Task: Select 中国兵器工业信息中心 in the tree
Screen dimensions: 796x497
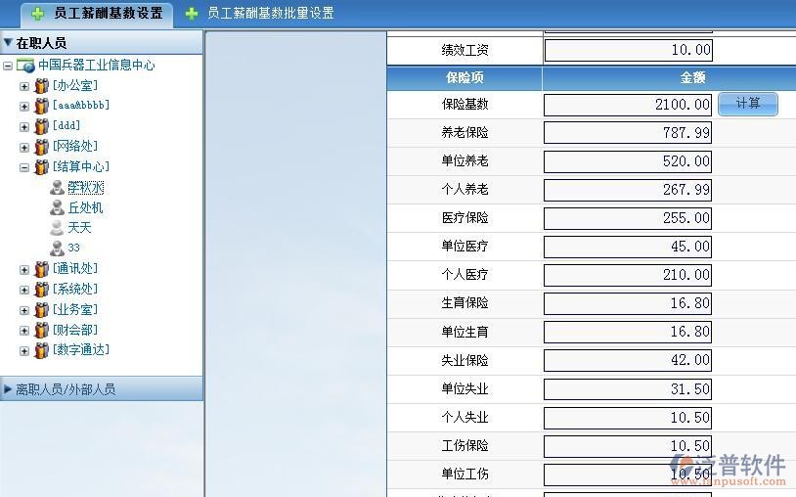Action: click(96, 65)
